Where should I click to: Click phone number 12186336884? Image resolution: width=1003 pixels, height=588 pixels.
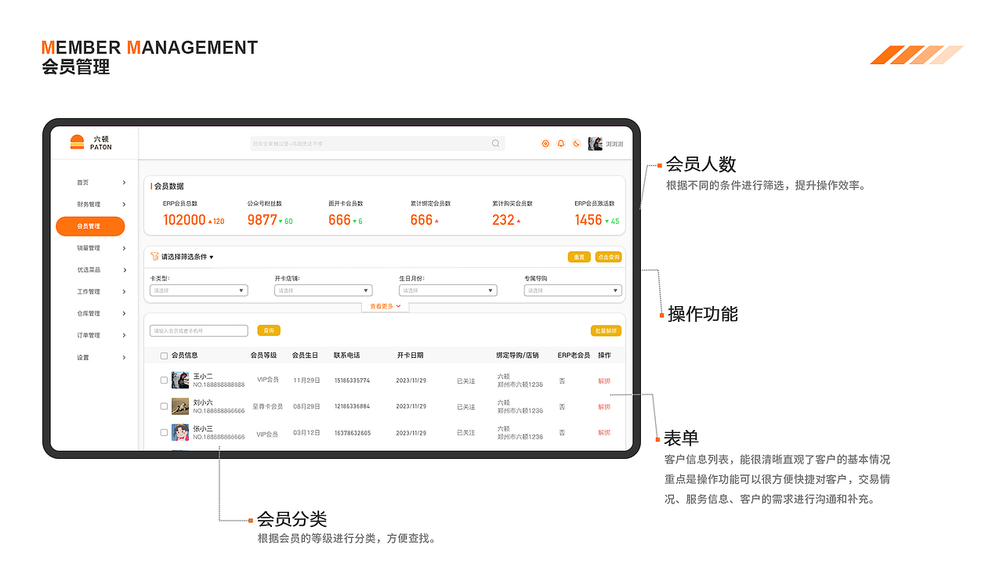pyautogui.click(x=353, y=406)
